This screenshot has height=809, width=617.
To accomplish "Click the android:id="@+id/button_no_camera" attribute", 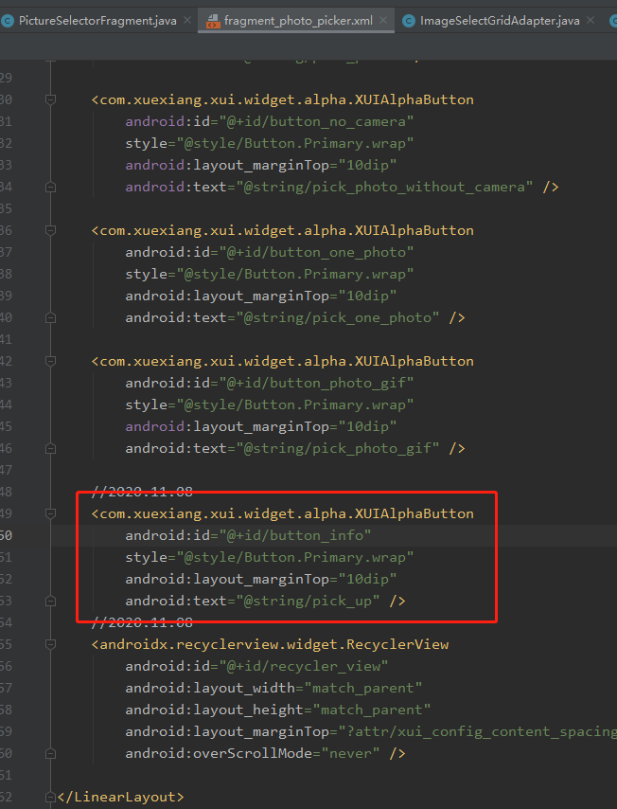I will (x=269, y=122).
